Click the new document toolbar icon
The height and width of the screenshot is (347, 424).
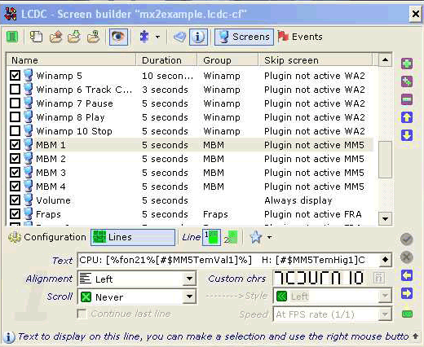[x=36, y=37]
